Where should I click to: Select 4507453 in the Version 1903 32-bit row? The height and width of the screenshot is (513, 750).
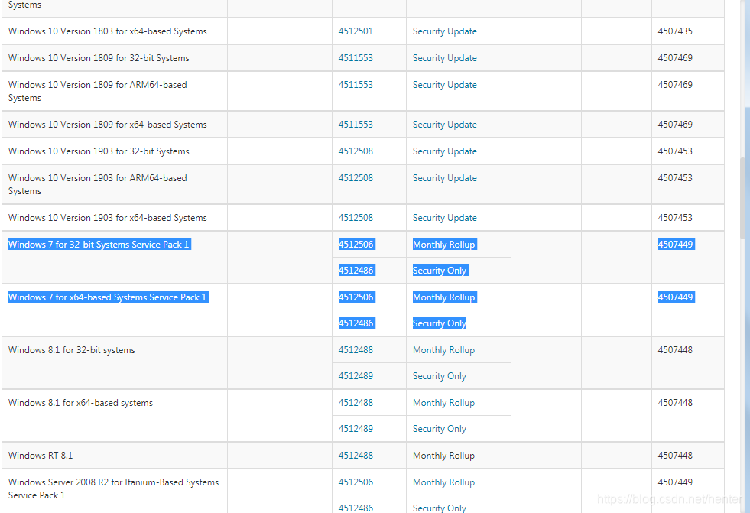click(675, 151)
